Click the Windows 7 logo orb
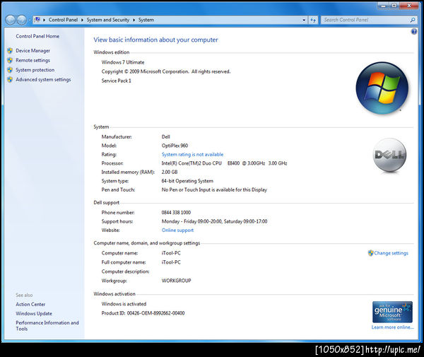The width and height of the screenshot is (424, 357). pos(382,88)
